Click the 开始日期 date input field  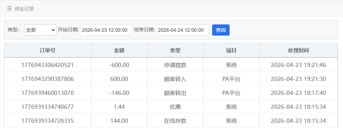(x=106, y=30)
